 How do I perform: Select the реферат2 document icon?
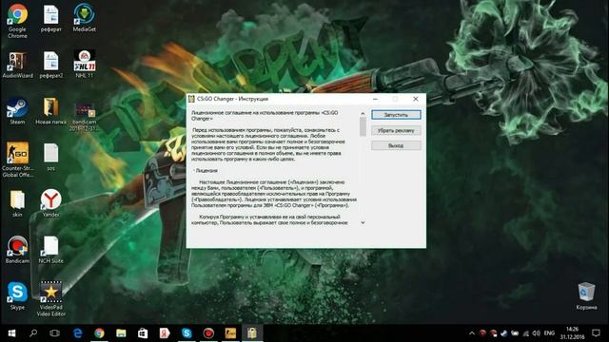point(50,65)
